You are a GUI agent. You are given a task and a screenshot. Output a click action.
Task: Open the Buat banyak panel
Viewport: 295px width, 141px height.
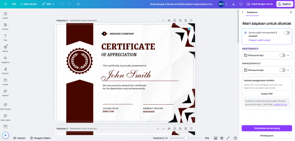tap(5, 107)
